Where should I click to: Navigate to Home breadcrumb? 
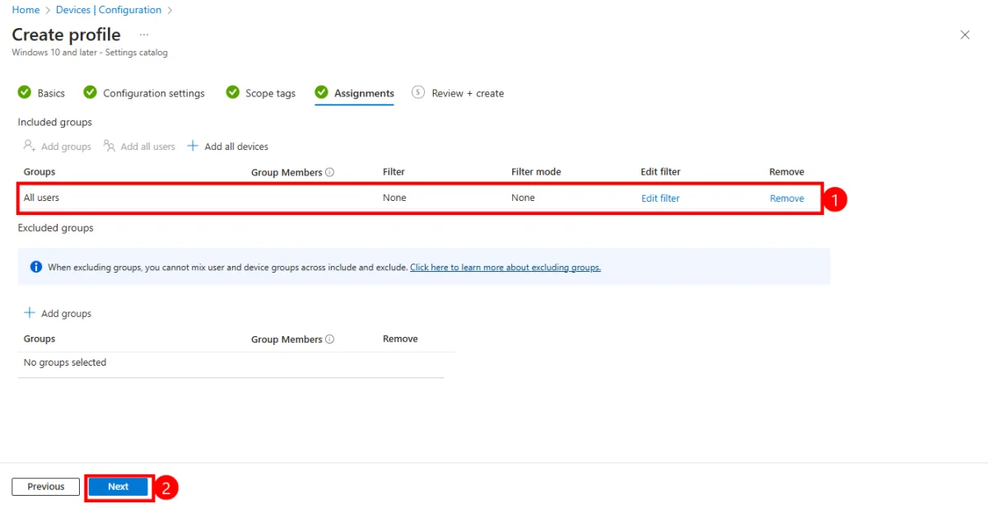[26, 10]
